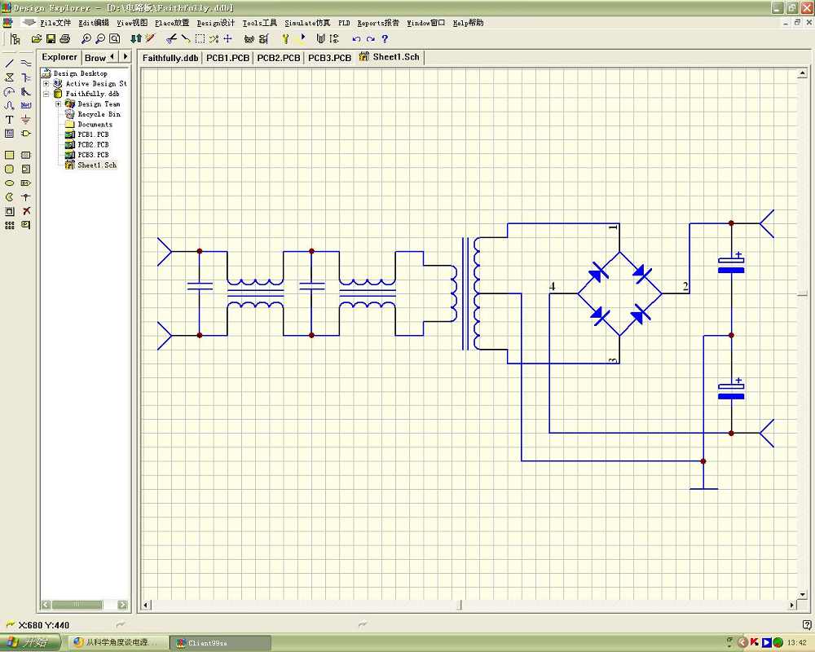815x652 pixels.
Task: Select the Place Net Label tool
Action: pos(26,105)
